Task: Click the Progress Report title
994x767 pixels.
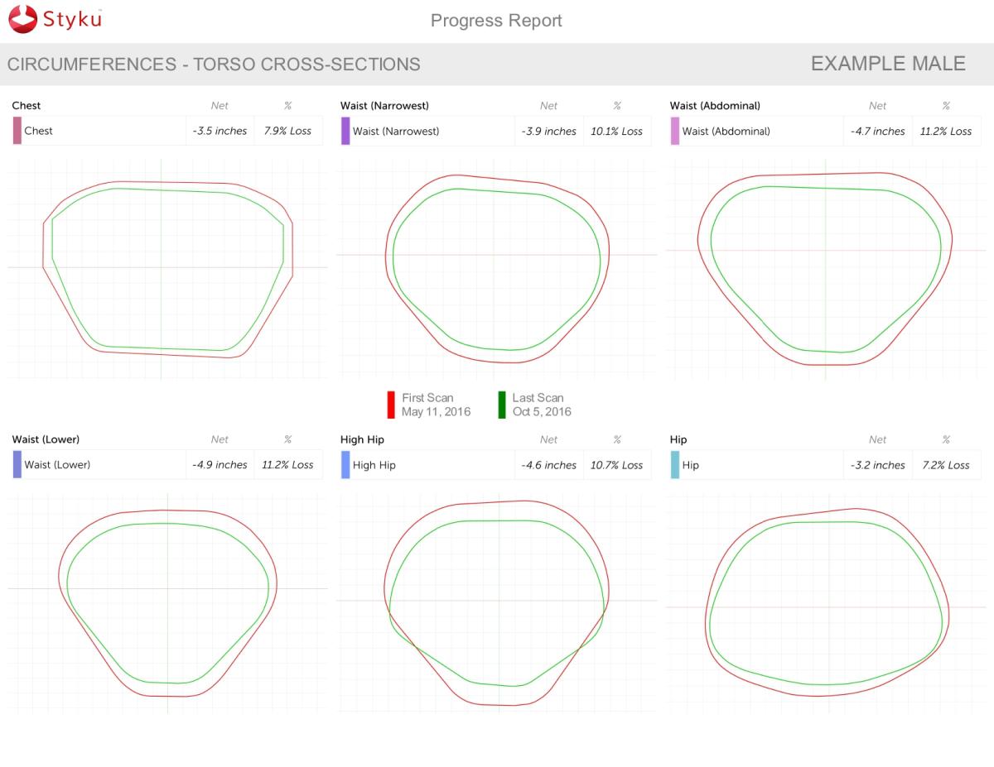Action: click(496, 21)
